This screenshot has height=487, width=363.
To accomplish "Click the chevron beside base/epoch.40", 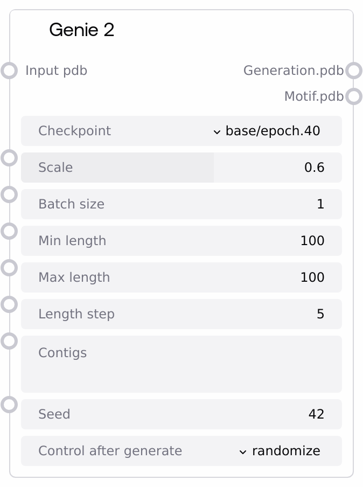I will (217, 131).
